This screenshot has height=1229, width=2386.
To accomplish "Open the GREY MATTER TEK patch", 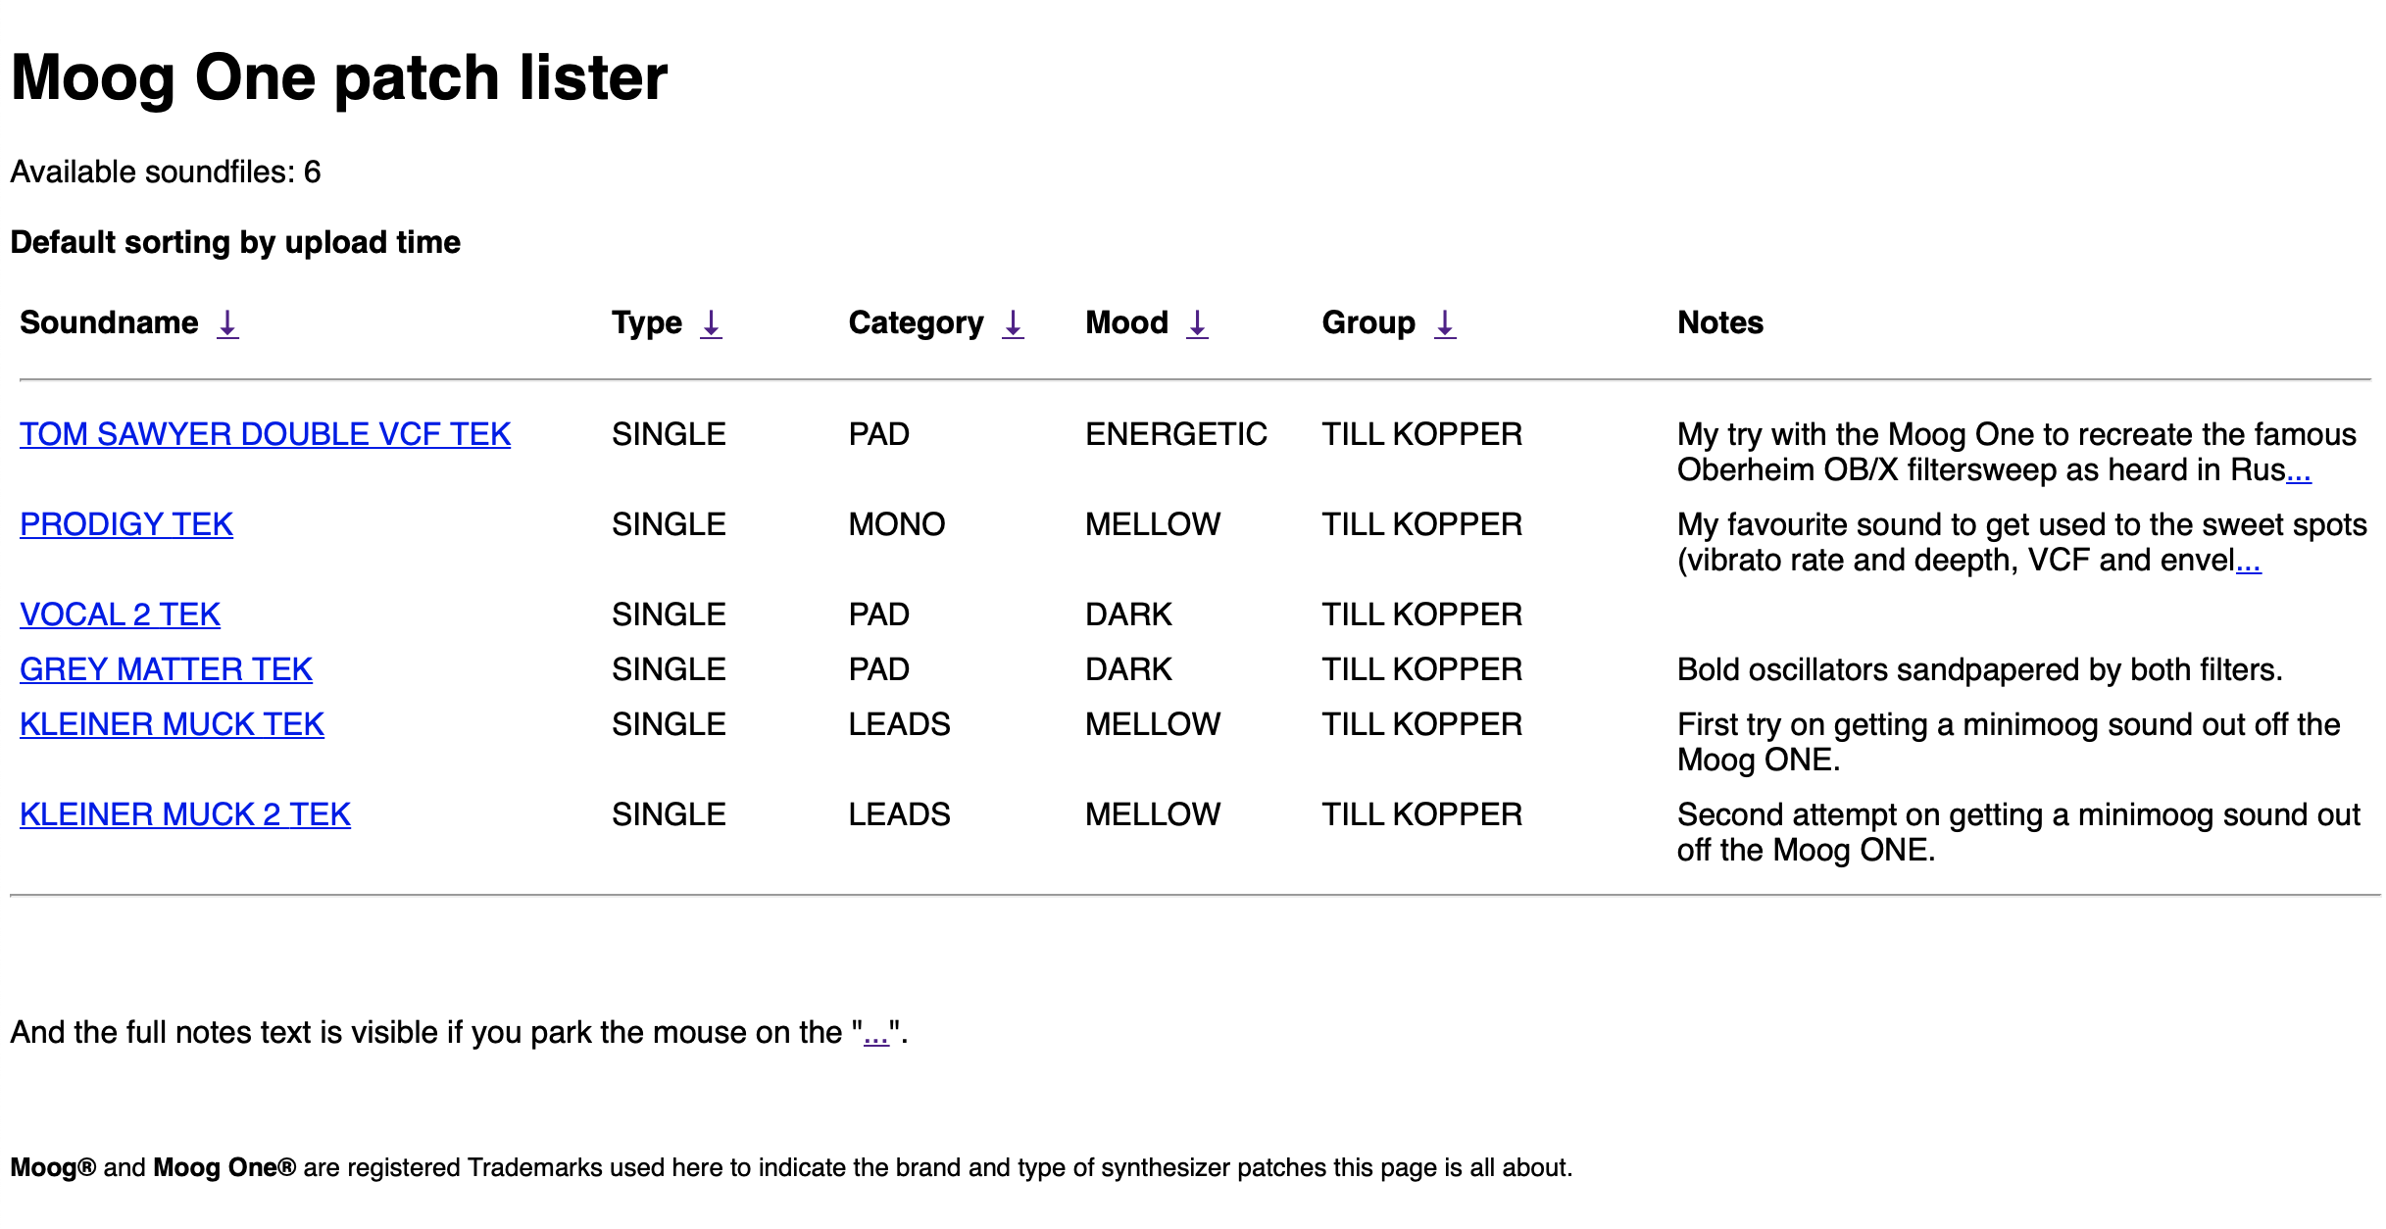I will click(166, 669).
